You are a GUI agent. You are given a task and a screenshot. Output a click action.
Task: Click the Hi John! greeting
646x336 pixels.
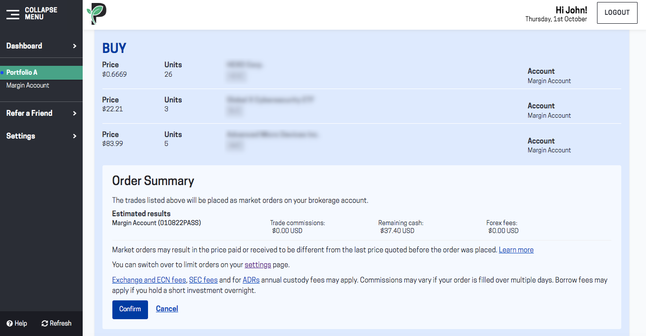[571, 10]
